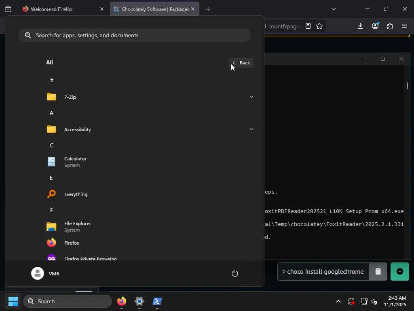Open Firefox from the taskbar
414x311 pixels.
click(121, 301)
